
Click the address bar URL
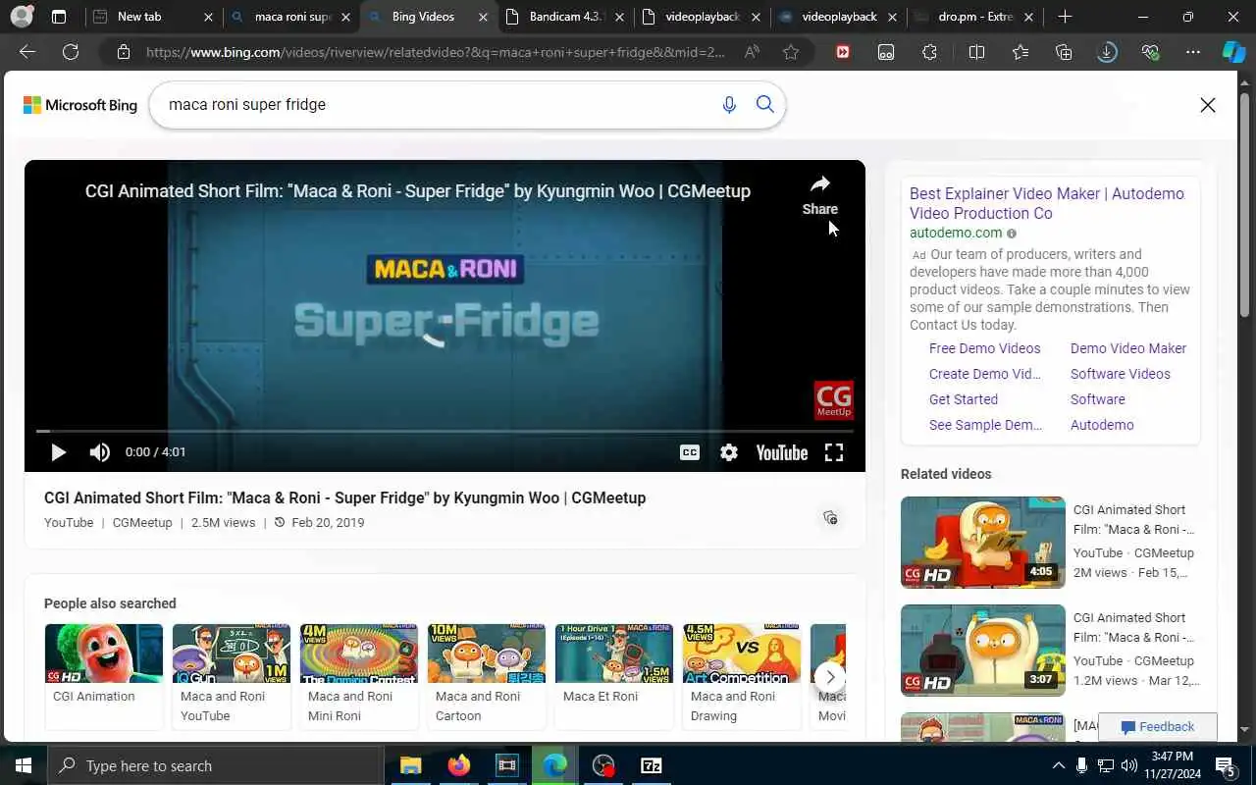point(436,52)
